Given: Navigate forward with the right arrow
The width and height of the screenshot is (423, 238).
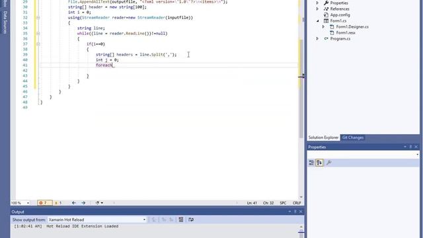Looking at the screenshot, I should click(x=83, y=203).
